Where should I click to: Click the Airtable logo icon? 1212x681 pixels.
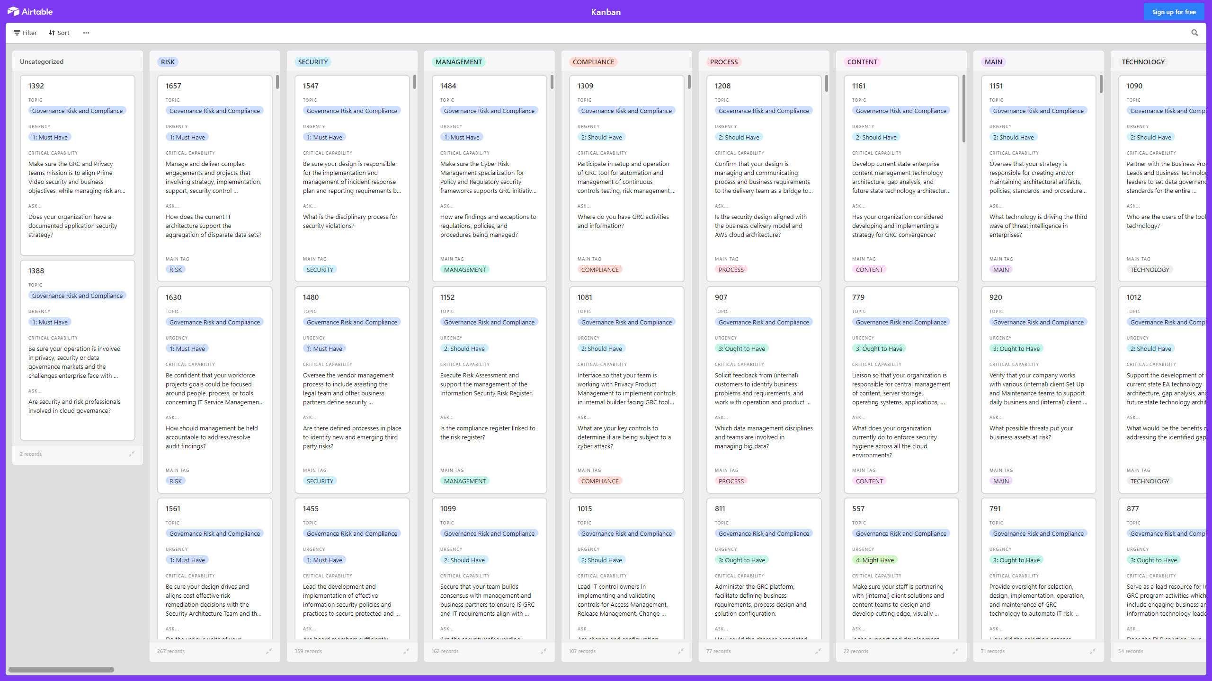(13, 12)
